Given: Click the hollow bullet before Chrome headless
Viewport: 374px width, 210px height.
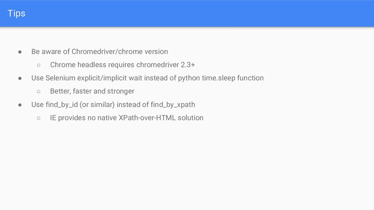Looking at the screenshot, I should [x=39, y=65].
